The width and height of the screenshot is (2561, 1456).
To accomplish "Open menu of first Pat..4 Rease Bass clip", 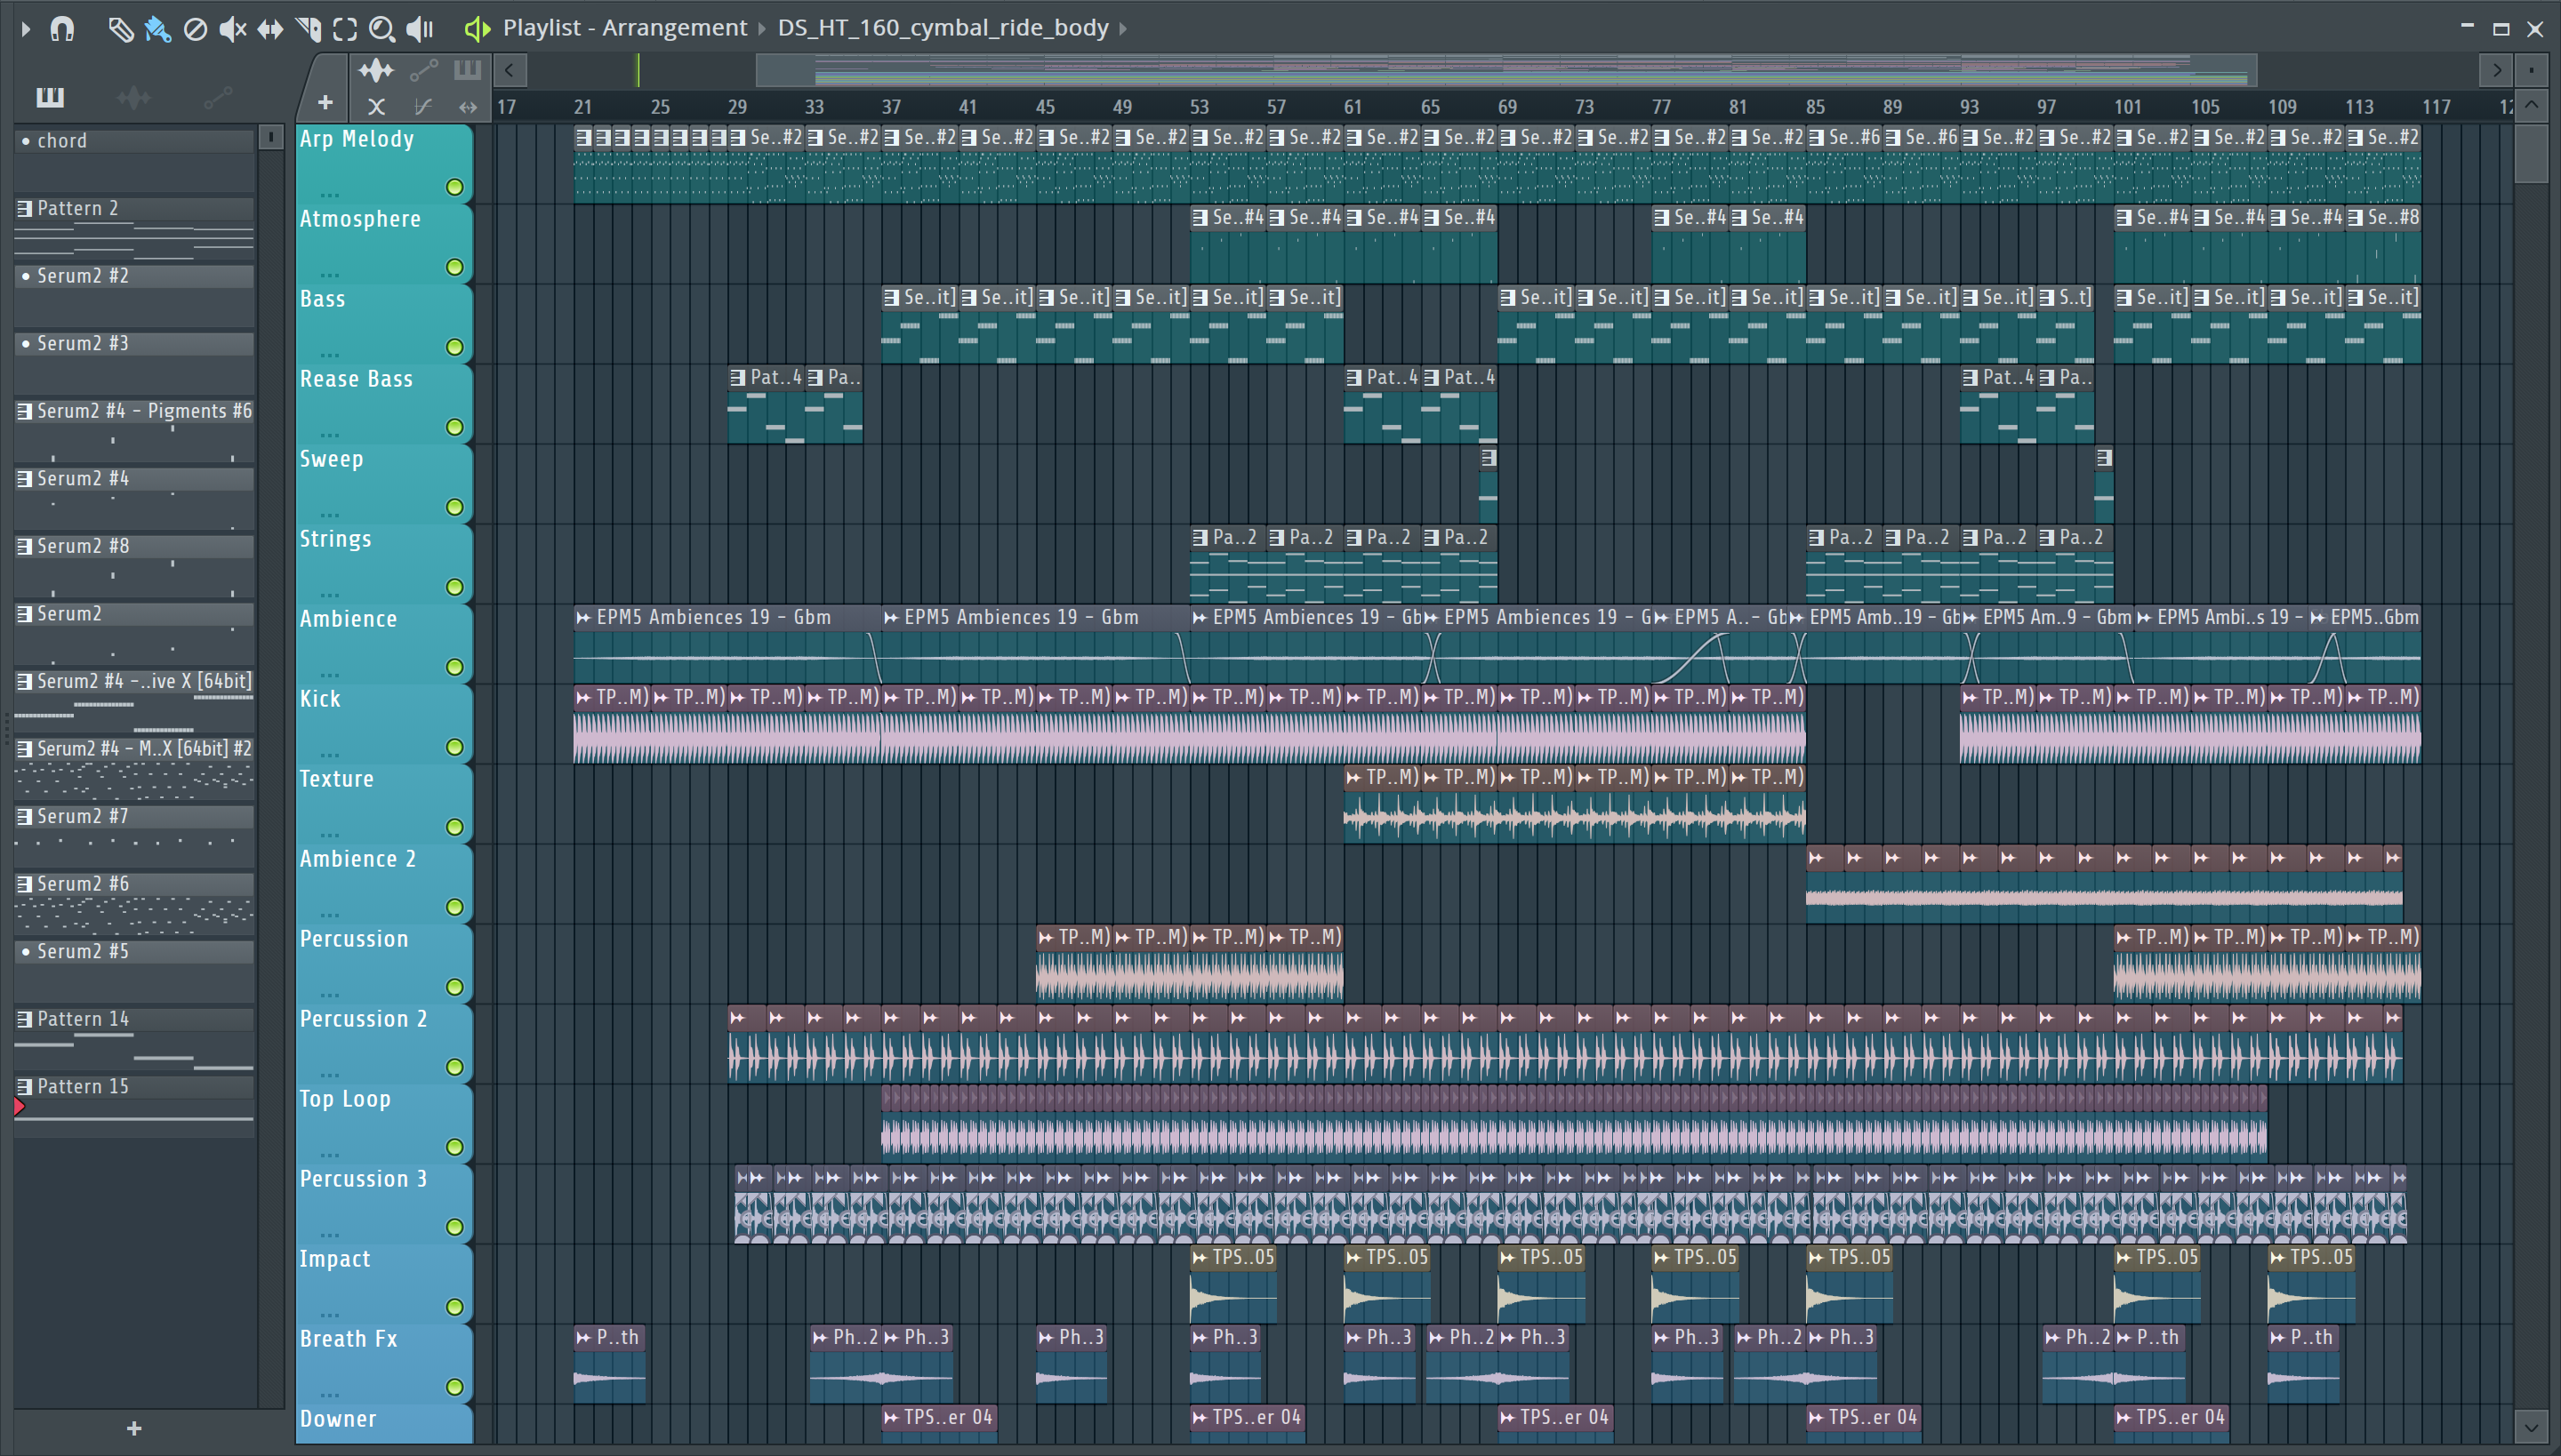I will (x=737, y=378).
